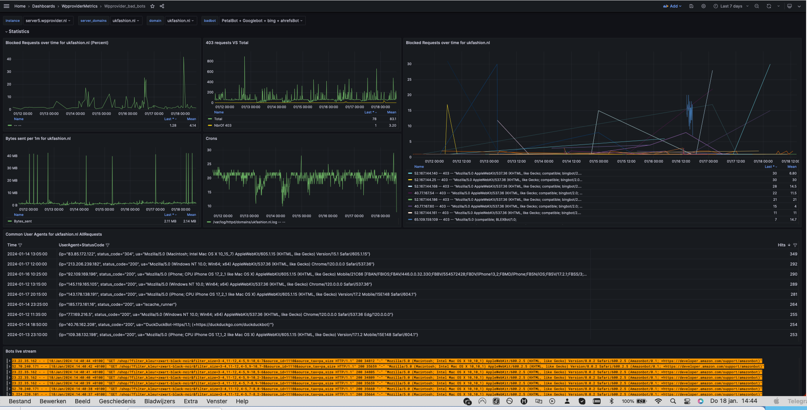
Task: Click the Add panel button
Action: [x=672, y=6]
